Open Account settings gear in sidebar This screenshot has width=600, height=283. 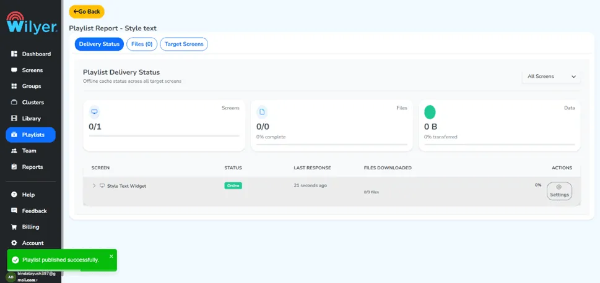pos(14,243)
